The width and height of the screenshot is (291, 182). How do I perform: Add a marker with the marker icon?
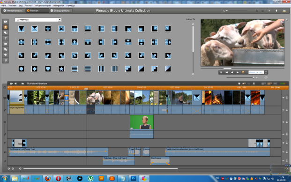point(239,83)
